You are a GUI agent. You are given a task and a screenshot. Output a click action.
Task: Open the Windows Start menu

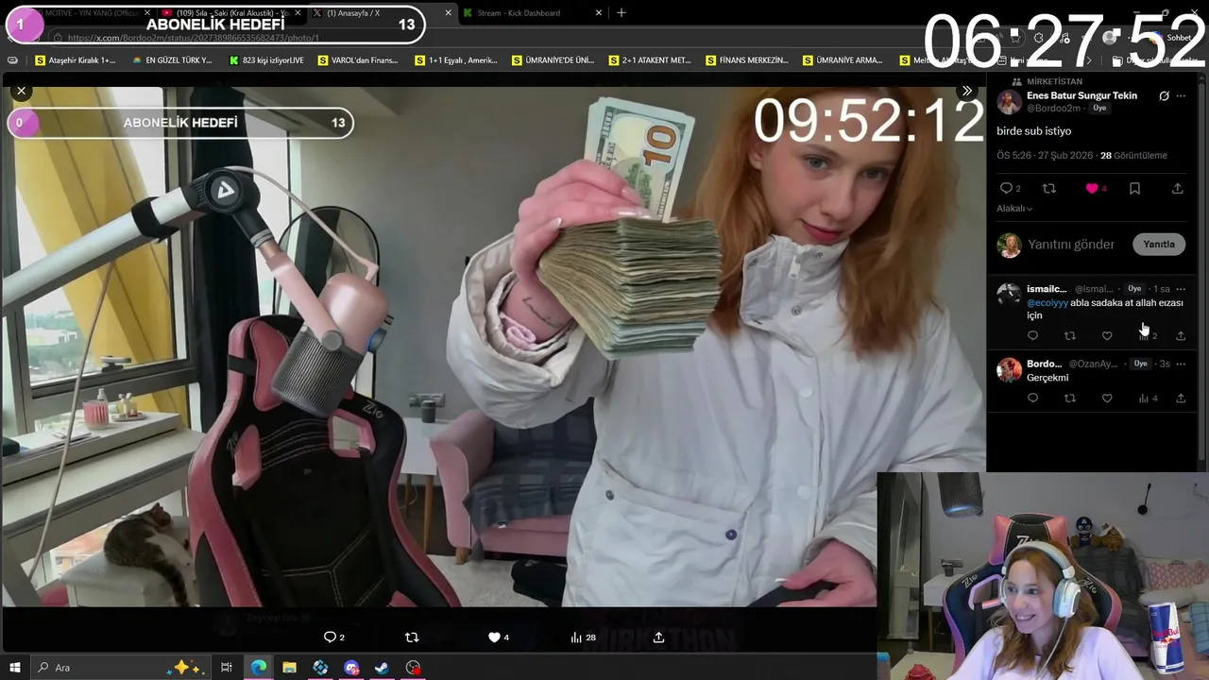tap(14, 668)
